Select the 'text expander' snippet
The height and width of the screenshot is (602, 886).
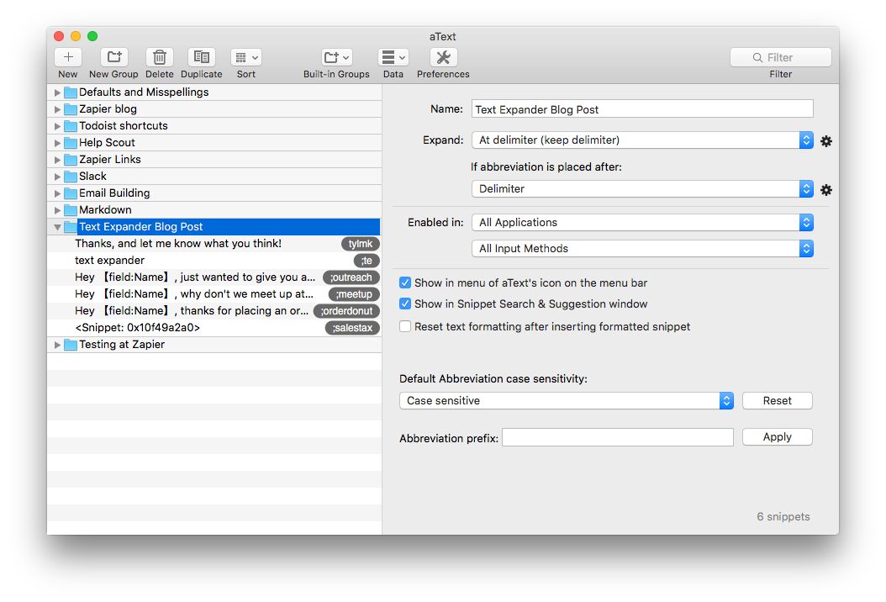(x=214, y=261)
